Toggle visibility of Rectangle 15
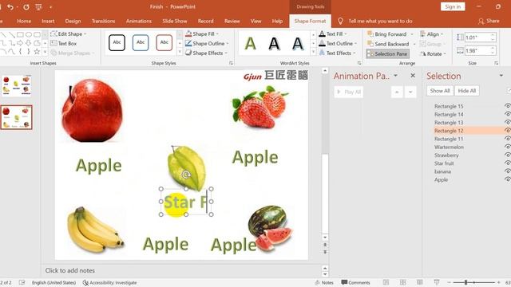The height and width of the screenshot is (287, 511). tap(508, 106)
